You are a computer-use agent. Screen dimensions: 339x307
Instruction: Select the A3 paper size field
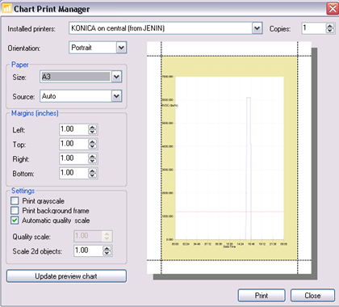click(x=76, y=77)
